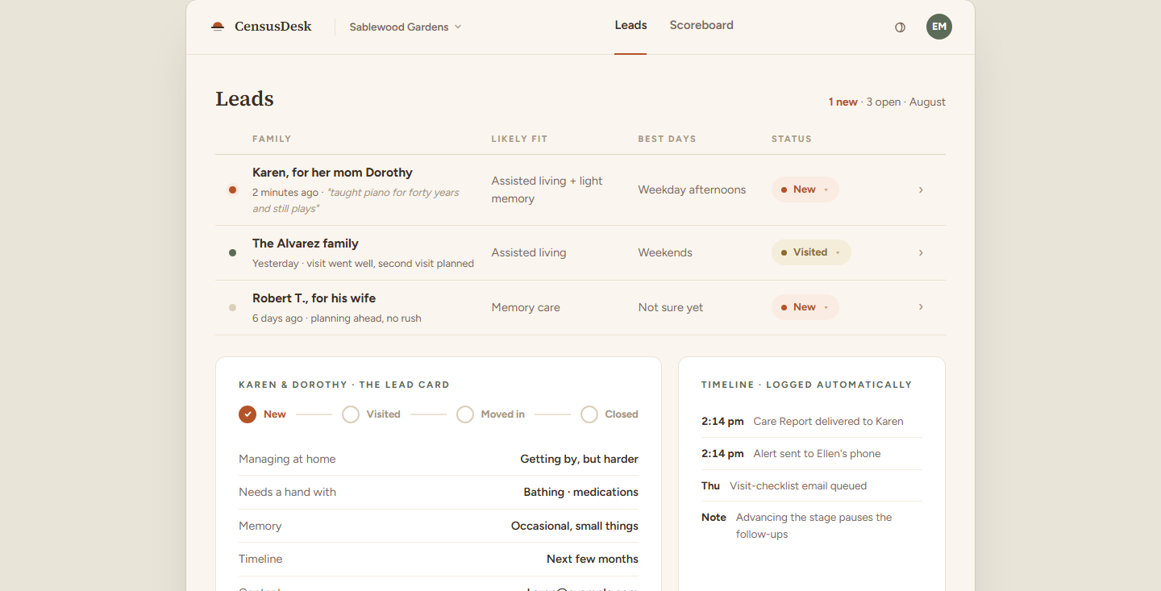Click the status dot beside Alvarez family
The image size is (1161, 591).
tap(232, 252)
